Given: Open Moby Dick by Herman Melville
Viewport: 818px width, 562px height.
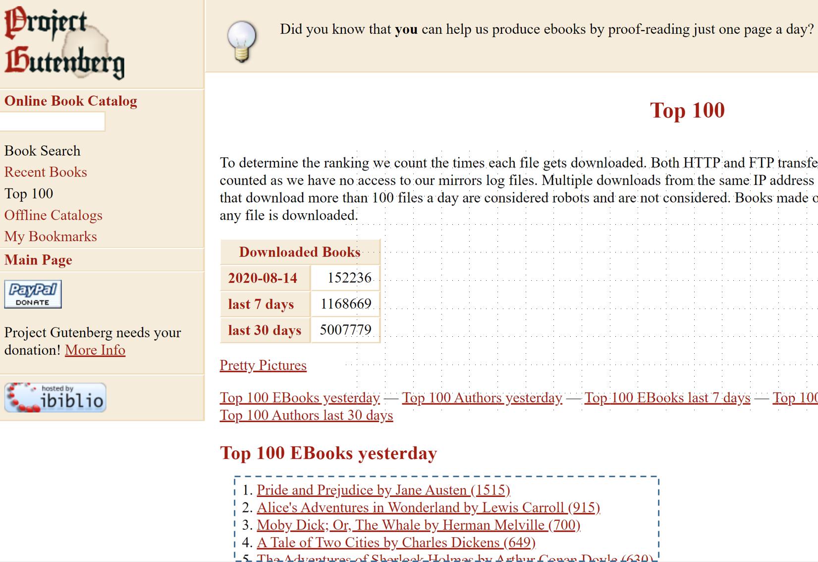Looking at the screenshot, I should tap(419, 525).
